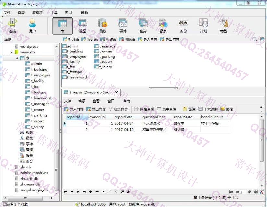This screenshot has height=207, width=267.
Task: Select the 表 table toolbar button
Action: point(62,26)
